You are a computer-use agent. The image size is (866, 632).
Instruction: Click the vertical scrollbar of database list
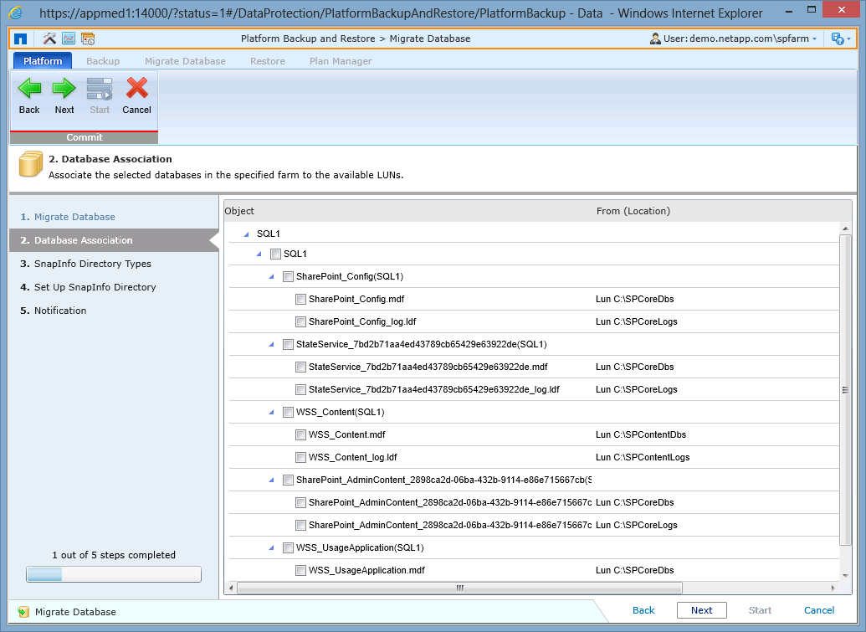tap(846, 390)
